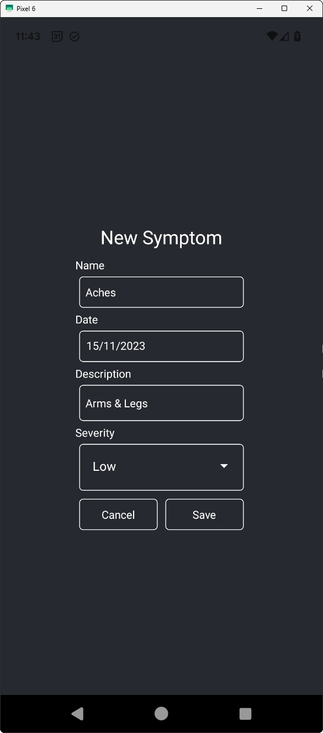The width and height of the screenshot is (323, 733).
Task: Click the Name field containing Aches
Action: point(161,292)
